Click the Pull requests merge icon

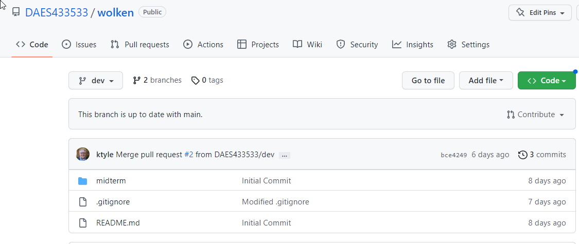(115, 45)
